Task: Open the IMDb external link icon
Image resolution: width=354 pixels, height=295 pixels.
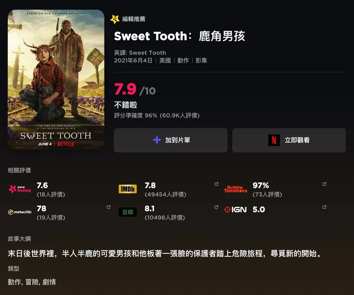Action: click(x=217, y=184)
